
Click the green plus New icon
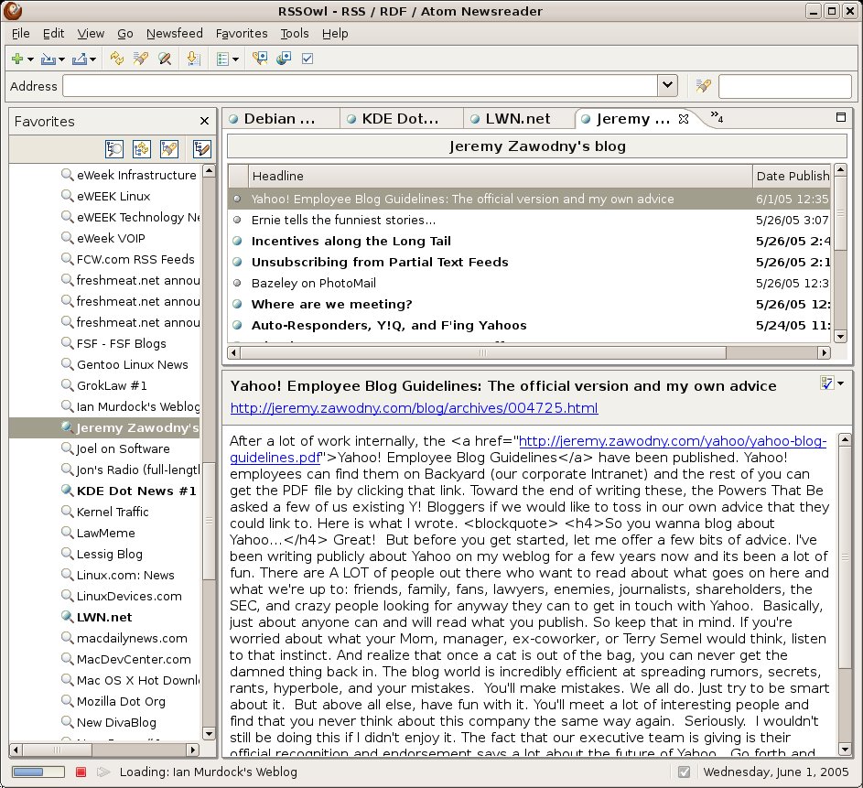17,59
